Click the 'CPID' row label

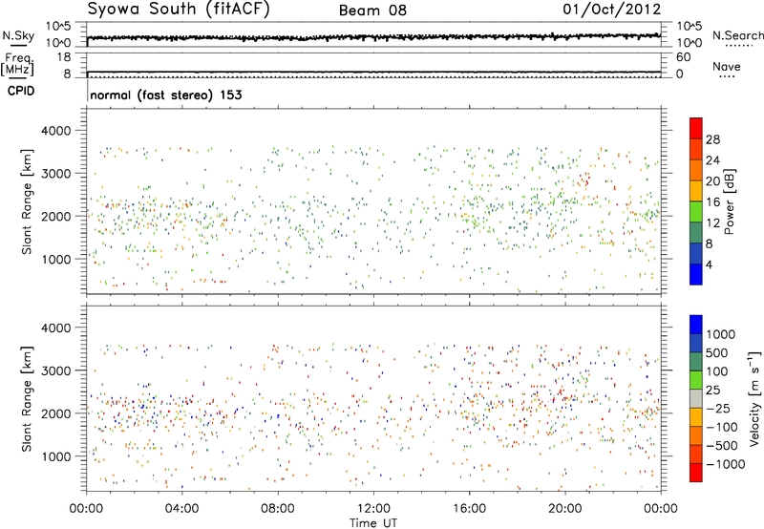coord(20,91)
